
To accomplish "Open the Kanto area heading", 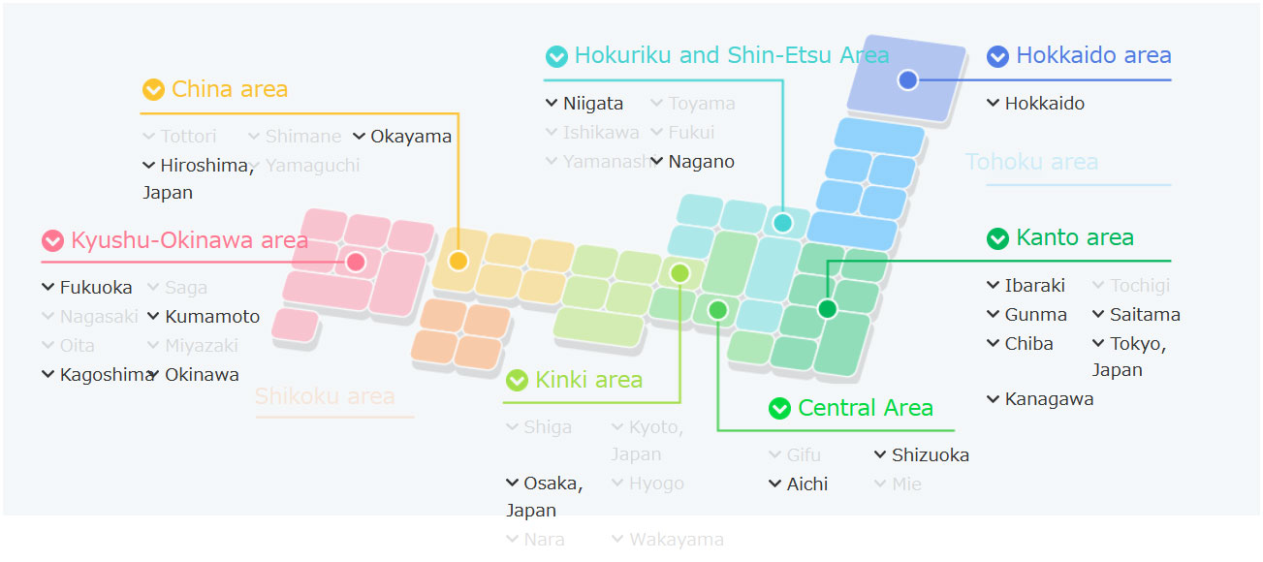I will (x=1074, y=238).
